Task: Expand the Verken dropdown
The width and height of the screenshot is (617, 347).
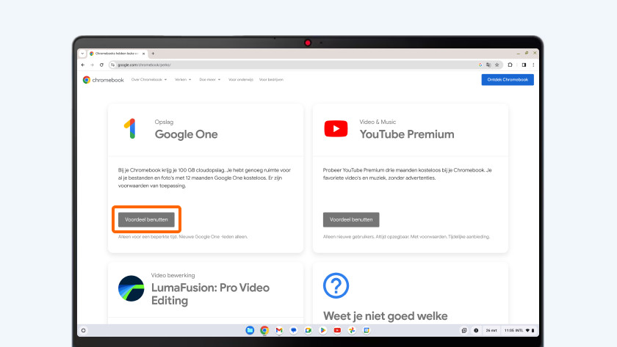Action: point(183,79)
